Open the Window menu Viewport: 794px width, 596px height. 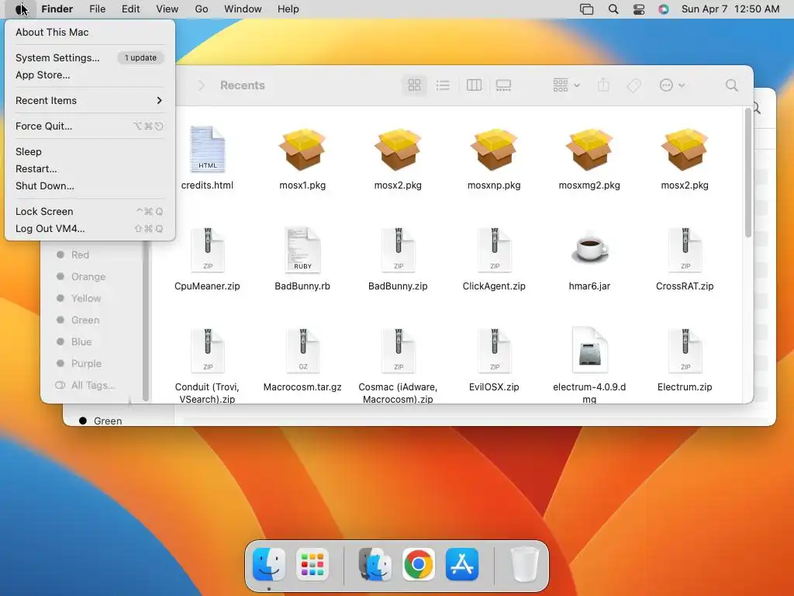click(x=243, y=9)
